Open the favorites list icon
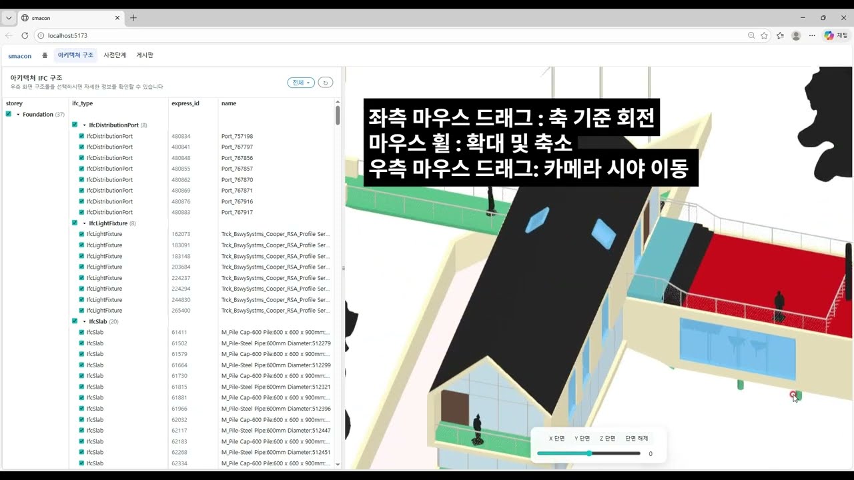Viewport: 854px width, 480px height. (780, 35)
